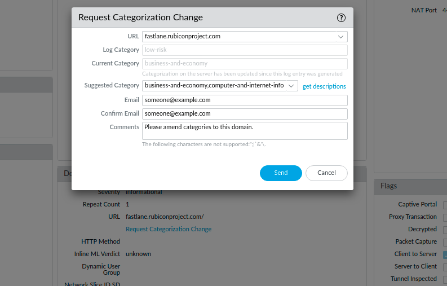Open the Request Categorization Change link
Viewport: 447px width, 286px height.
tap(169, 229)
